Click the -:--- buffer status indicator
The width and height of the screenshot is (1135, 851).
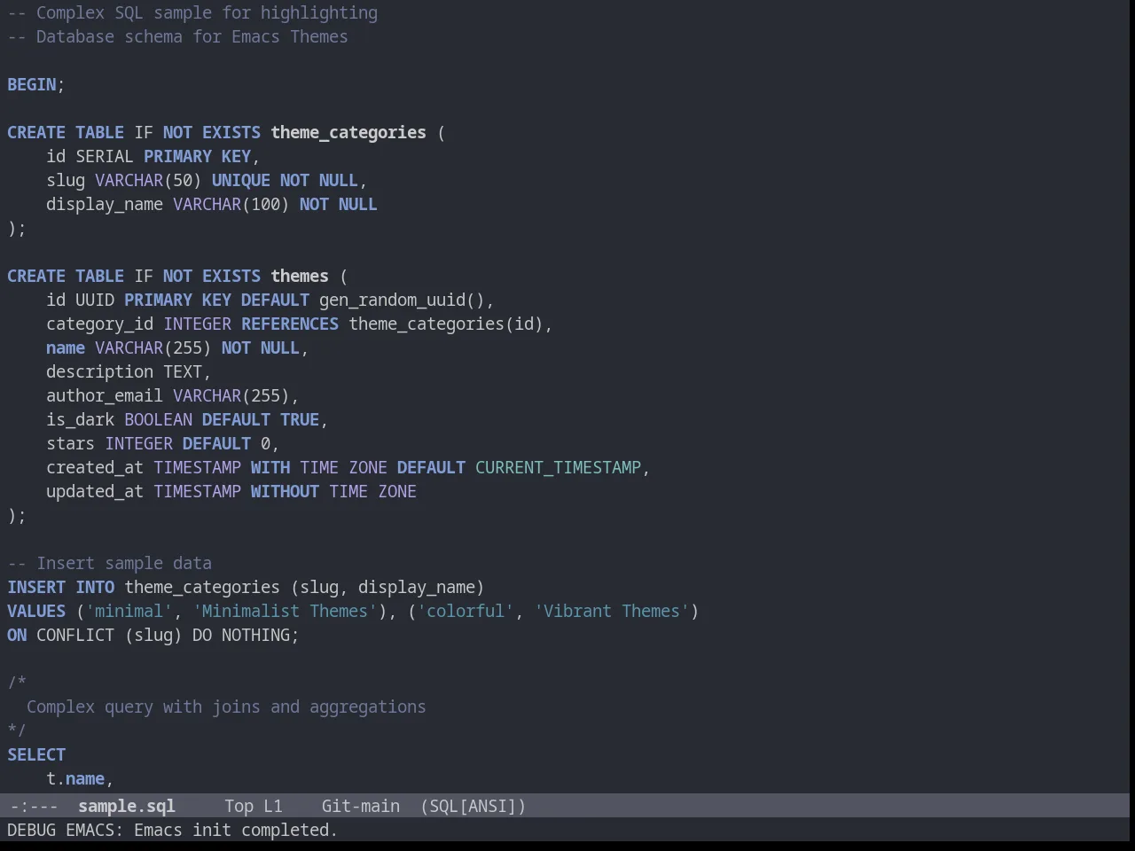pos(34,806)
